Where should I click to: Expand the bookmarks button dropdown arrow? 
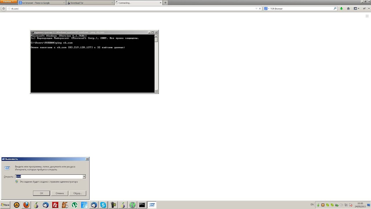pos(359,9)
